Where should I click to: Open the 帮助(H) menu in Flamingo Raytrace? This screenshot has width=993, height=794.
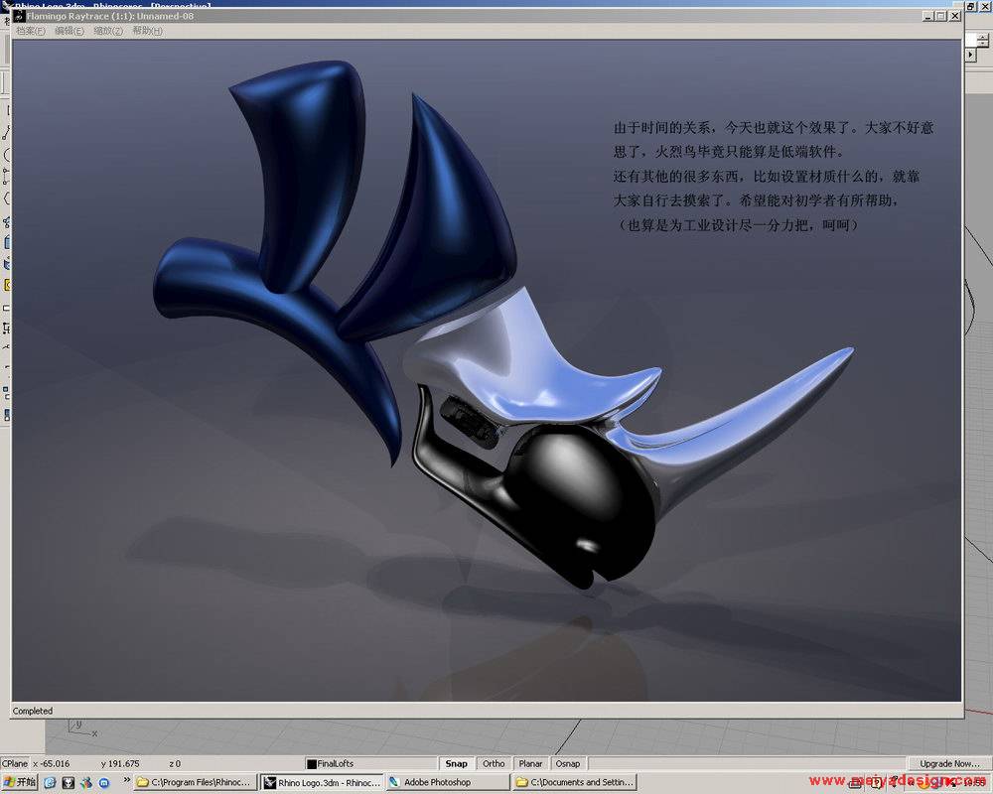(x=147, y=31)
